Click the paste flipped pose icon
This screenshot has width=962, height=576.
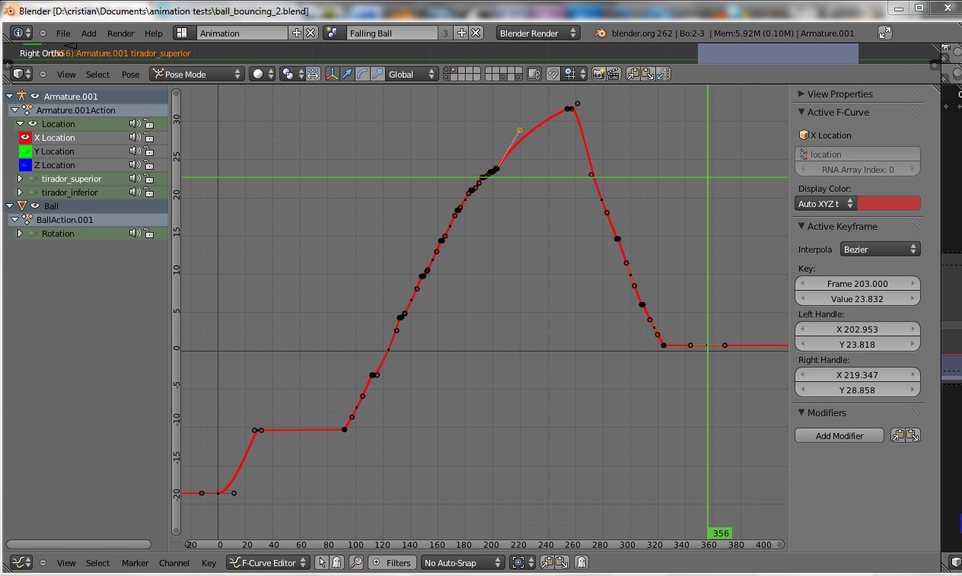pos(663,74)
